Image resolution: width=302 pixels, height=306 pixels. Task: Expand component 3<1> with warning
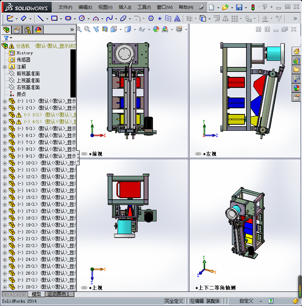pos(5,115)
